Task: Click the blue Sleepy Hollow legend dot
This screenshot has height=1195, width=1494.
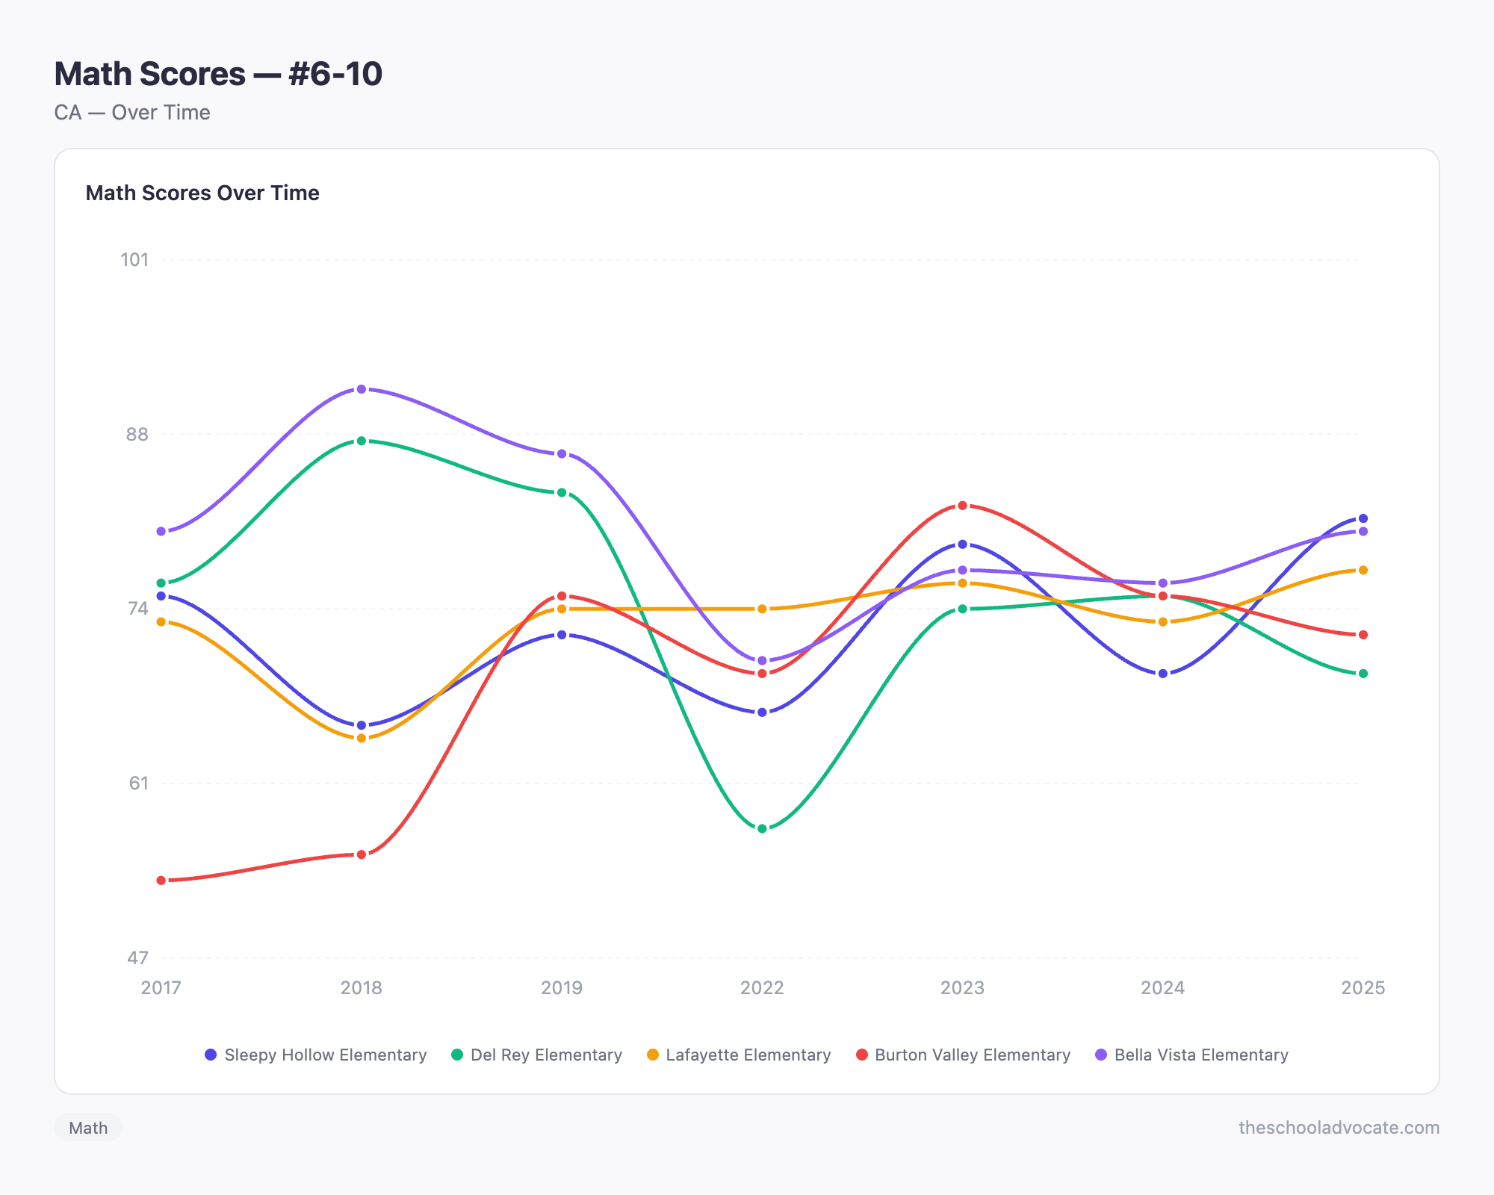Action: pos(211,1055)
